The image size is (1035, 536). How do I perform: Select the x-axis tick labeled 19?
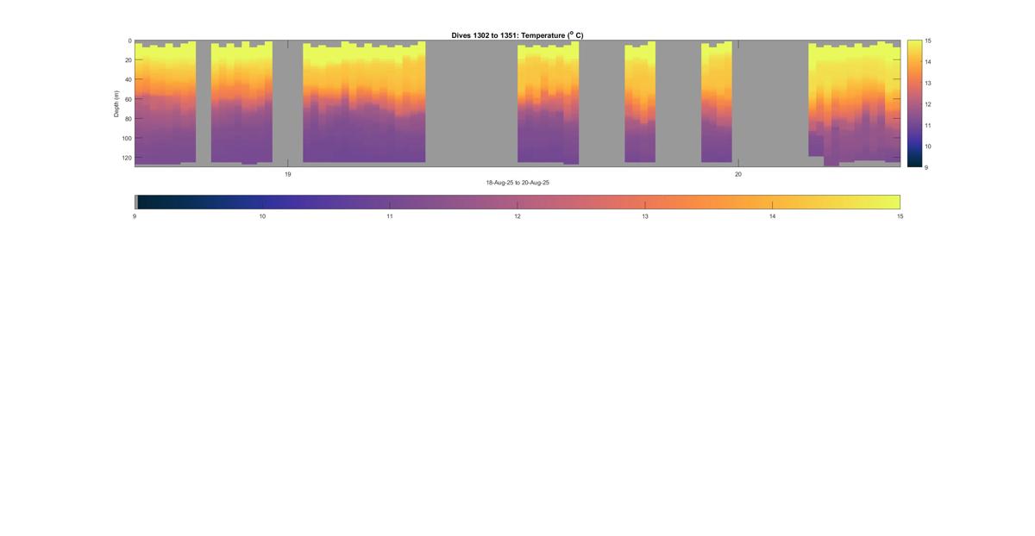288,174
